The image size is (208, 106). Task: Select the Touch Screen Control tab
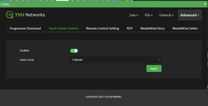(63, 28)
